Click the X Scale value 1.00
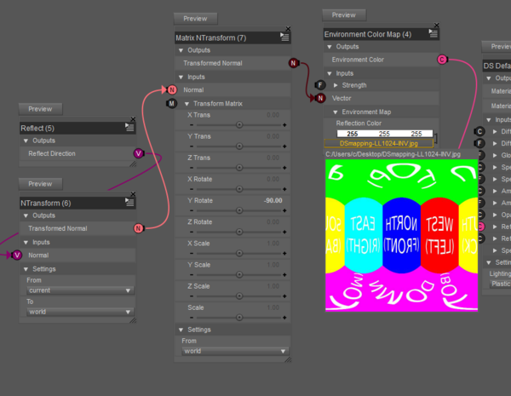 pyautogui.click(x=273, y=244)
